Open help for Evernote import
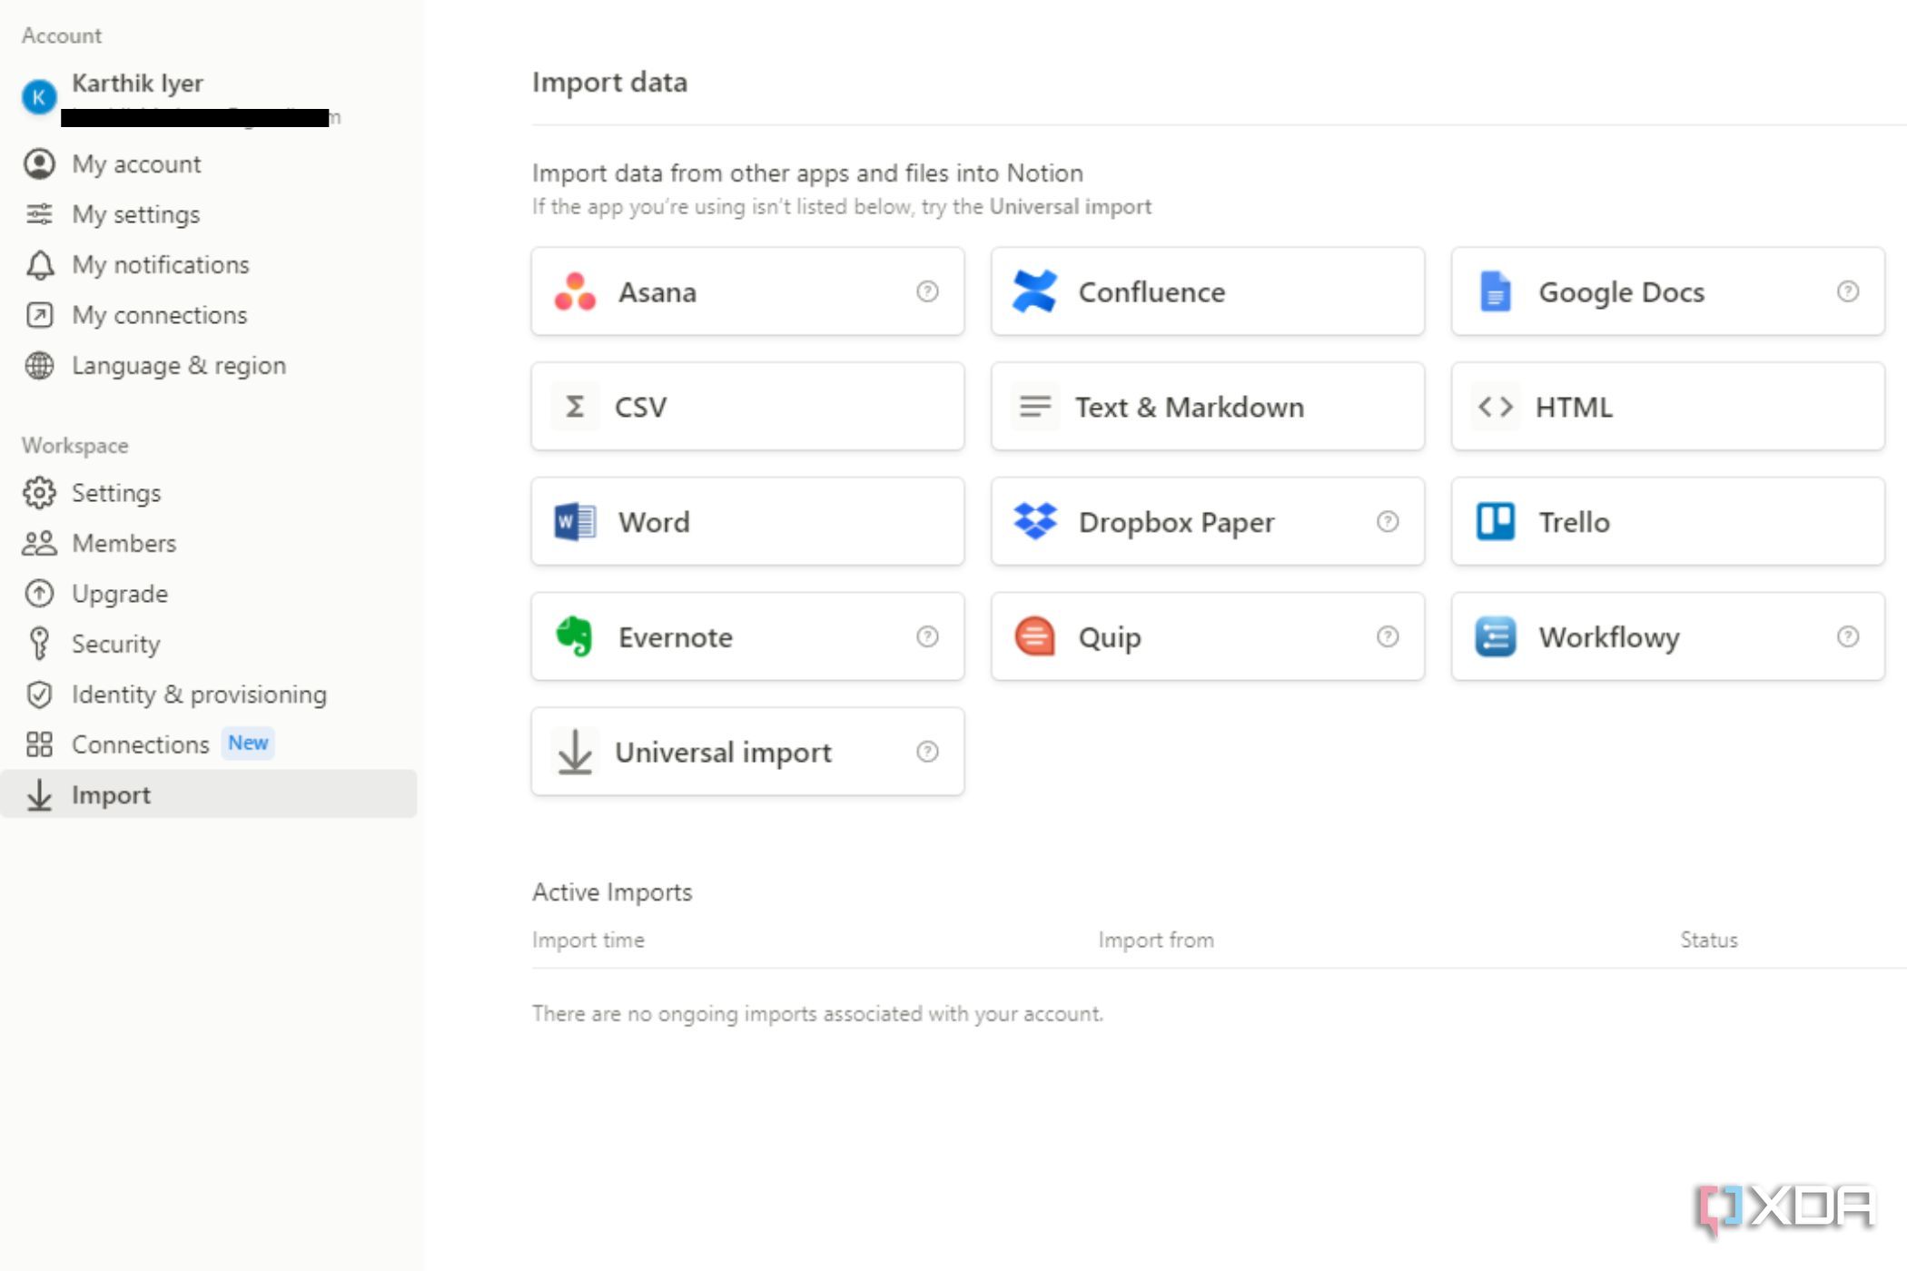 pyautogui.click(x=927, y=636)
